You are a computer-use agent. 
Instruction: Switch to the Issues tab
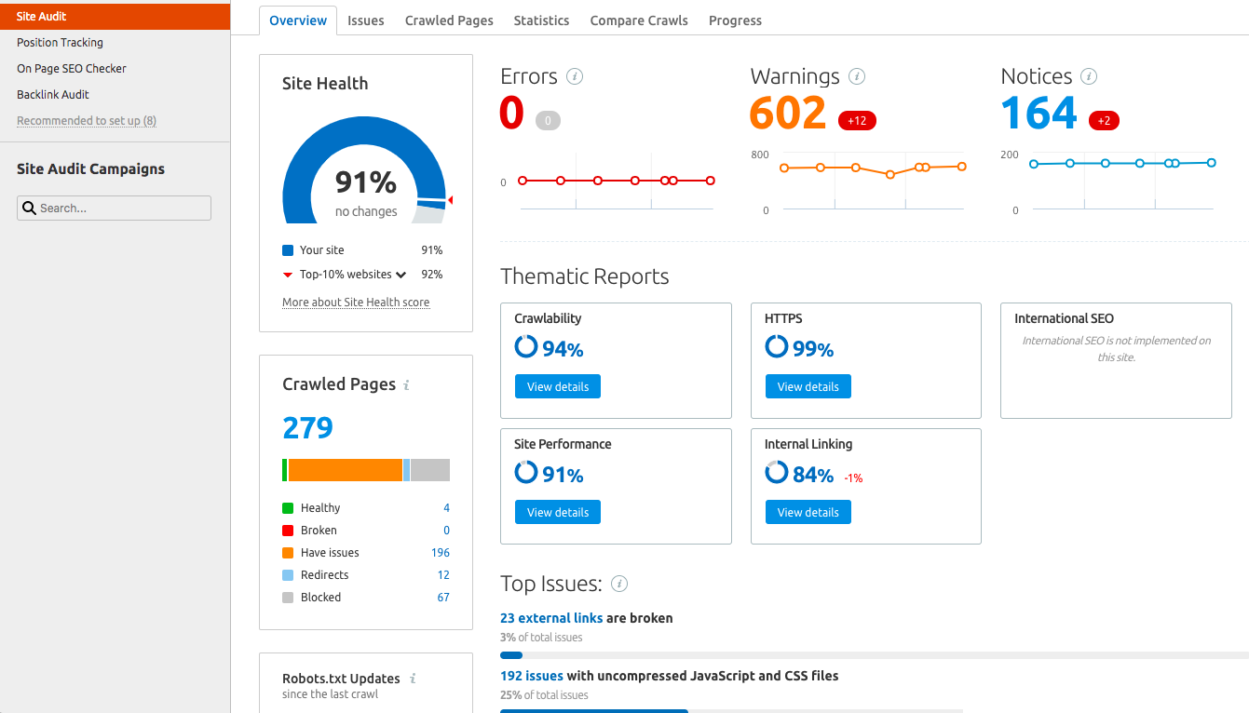pos(366,20)
